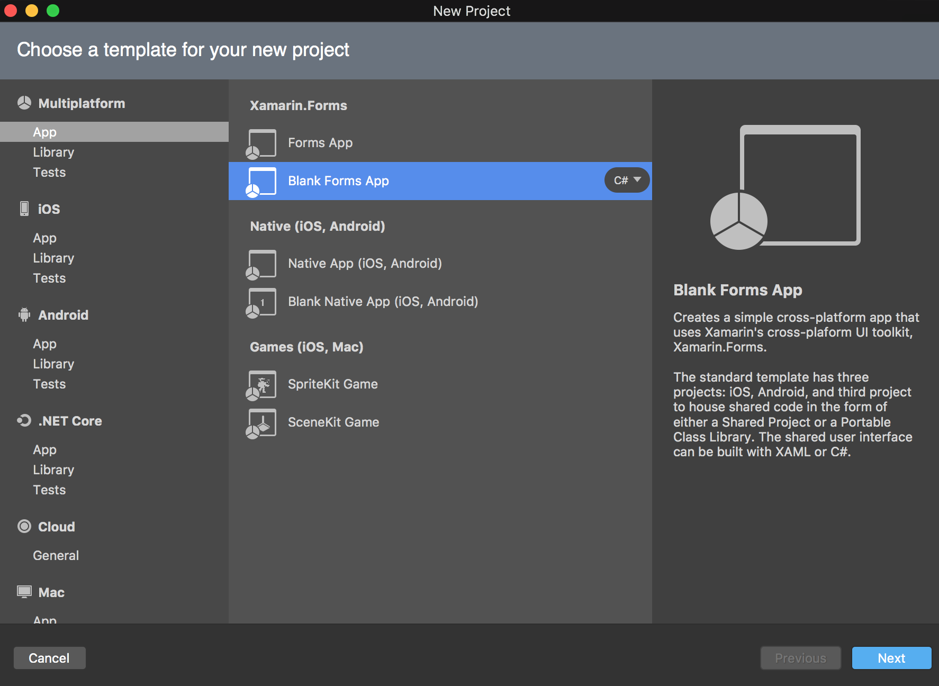This screenshot has height=686, width=939.
Task: Click the SpriteKit Game template icon
Action: coord(261,384)
